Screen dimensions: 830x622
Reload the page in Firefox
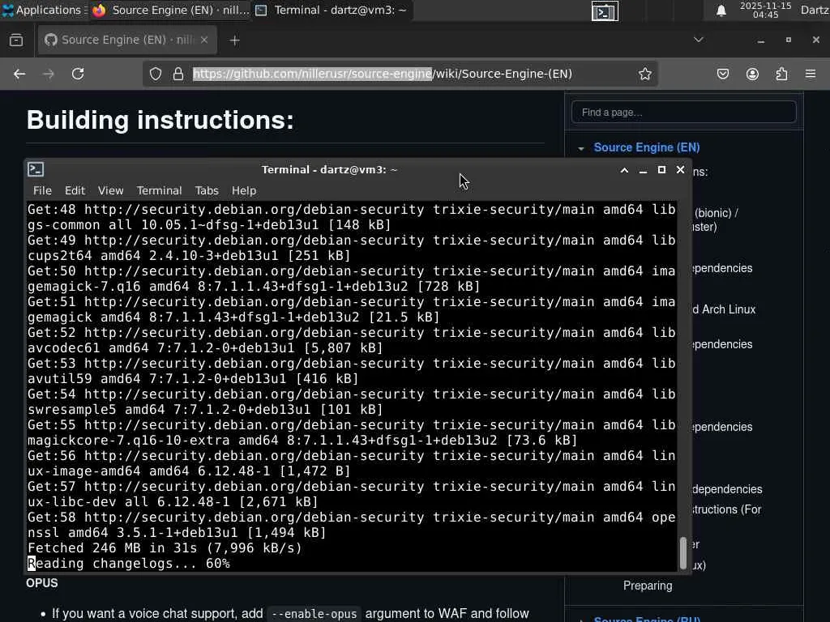click(78, 74)
